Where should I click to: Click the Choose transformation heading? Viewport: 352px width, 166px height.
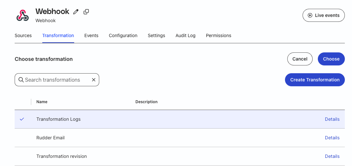click(x=44, y=59)
